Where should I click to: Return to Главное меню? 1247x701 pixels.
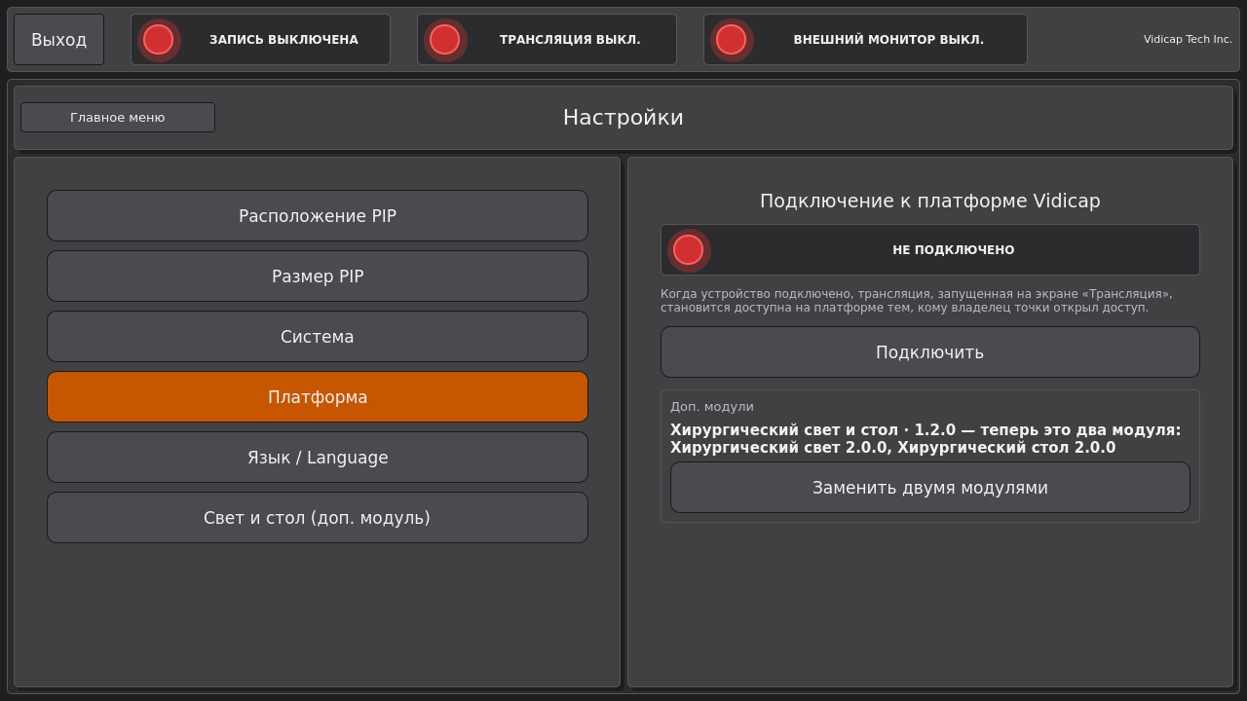[x=118, y=117]
